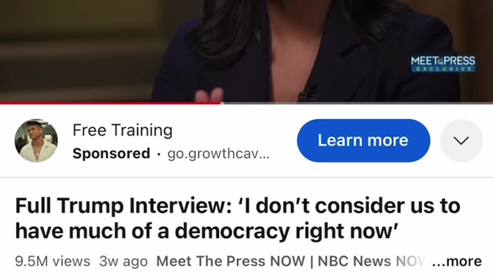Tap the Learn more button

(x=363, y=140)
